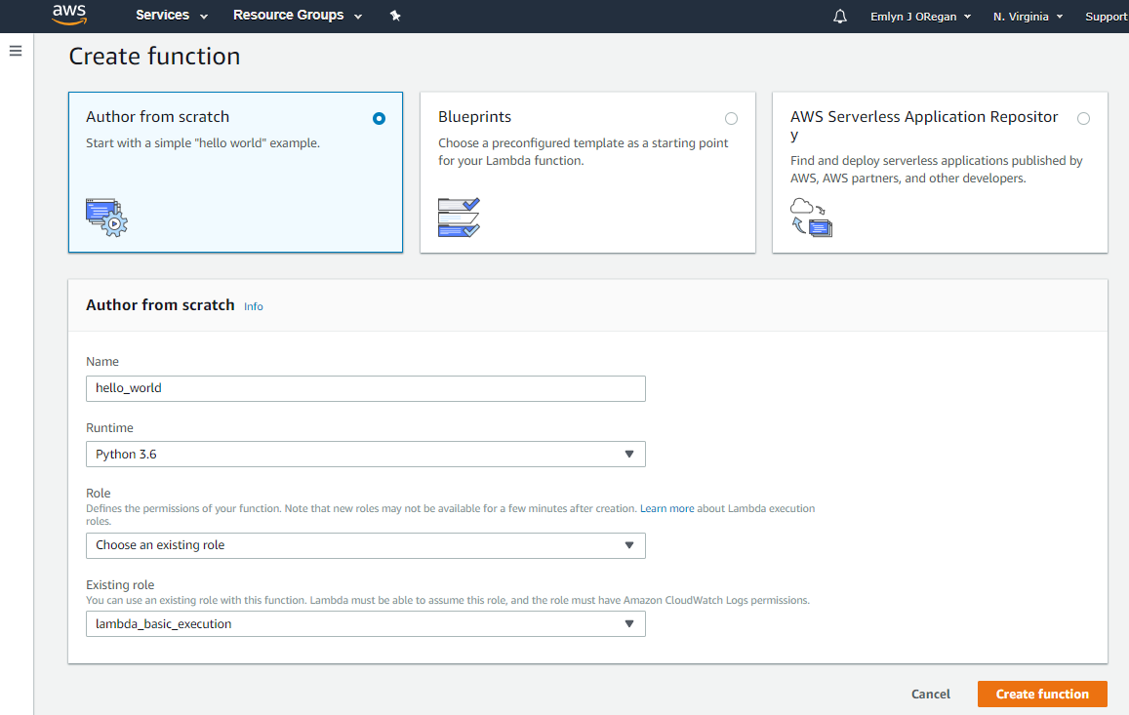This screenshot has height=715, width=1129.
Task: Open the Emlyn J ORegan account menu
Action: coord(920,17)
